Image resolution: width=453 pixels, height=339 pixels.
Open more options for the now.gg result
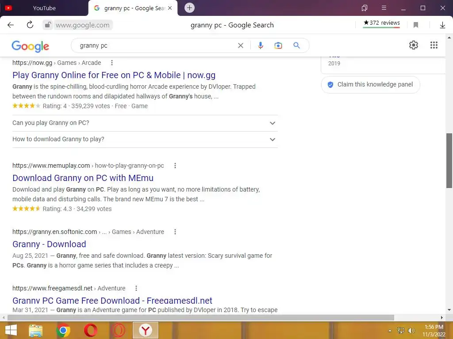[x=112, y=63]
